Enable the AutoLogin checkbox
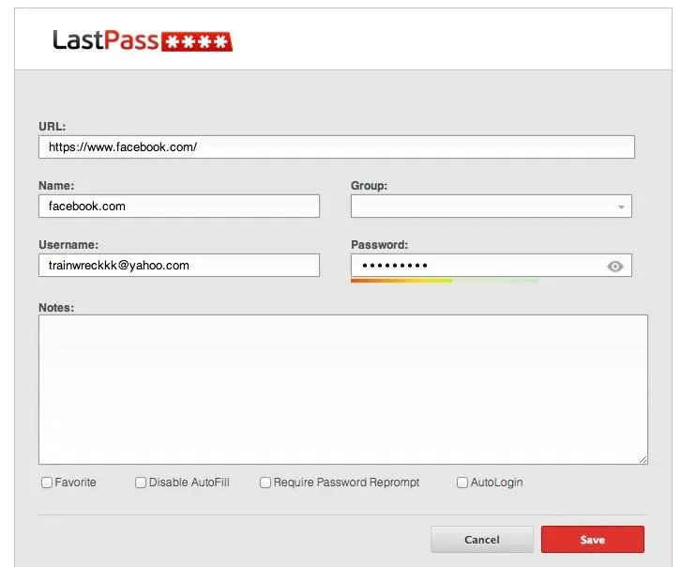 [x=462, y=483]
